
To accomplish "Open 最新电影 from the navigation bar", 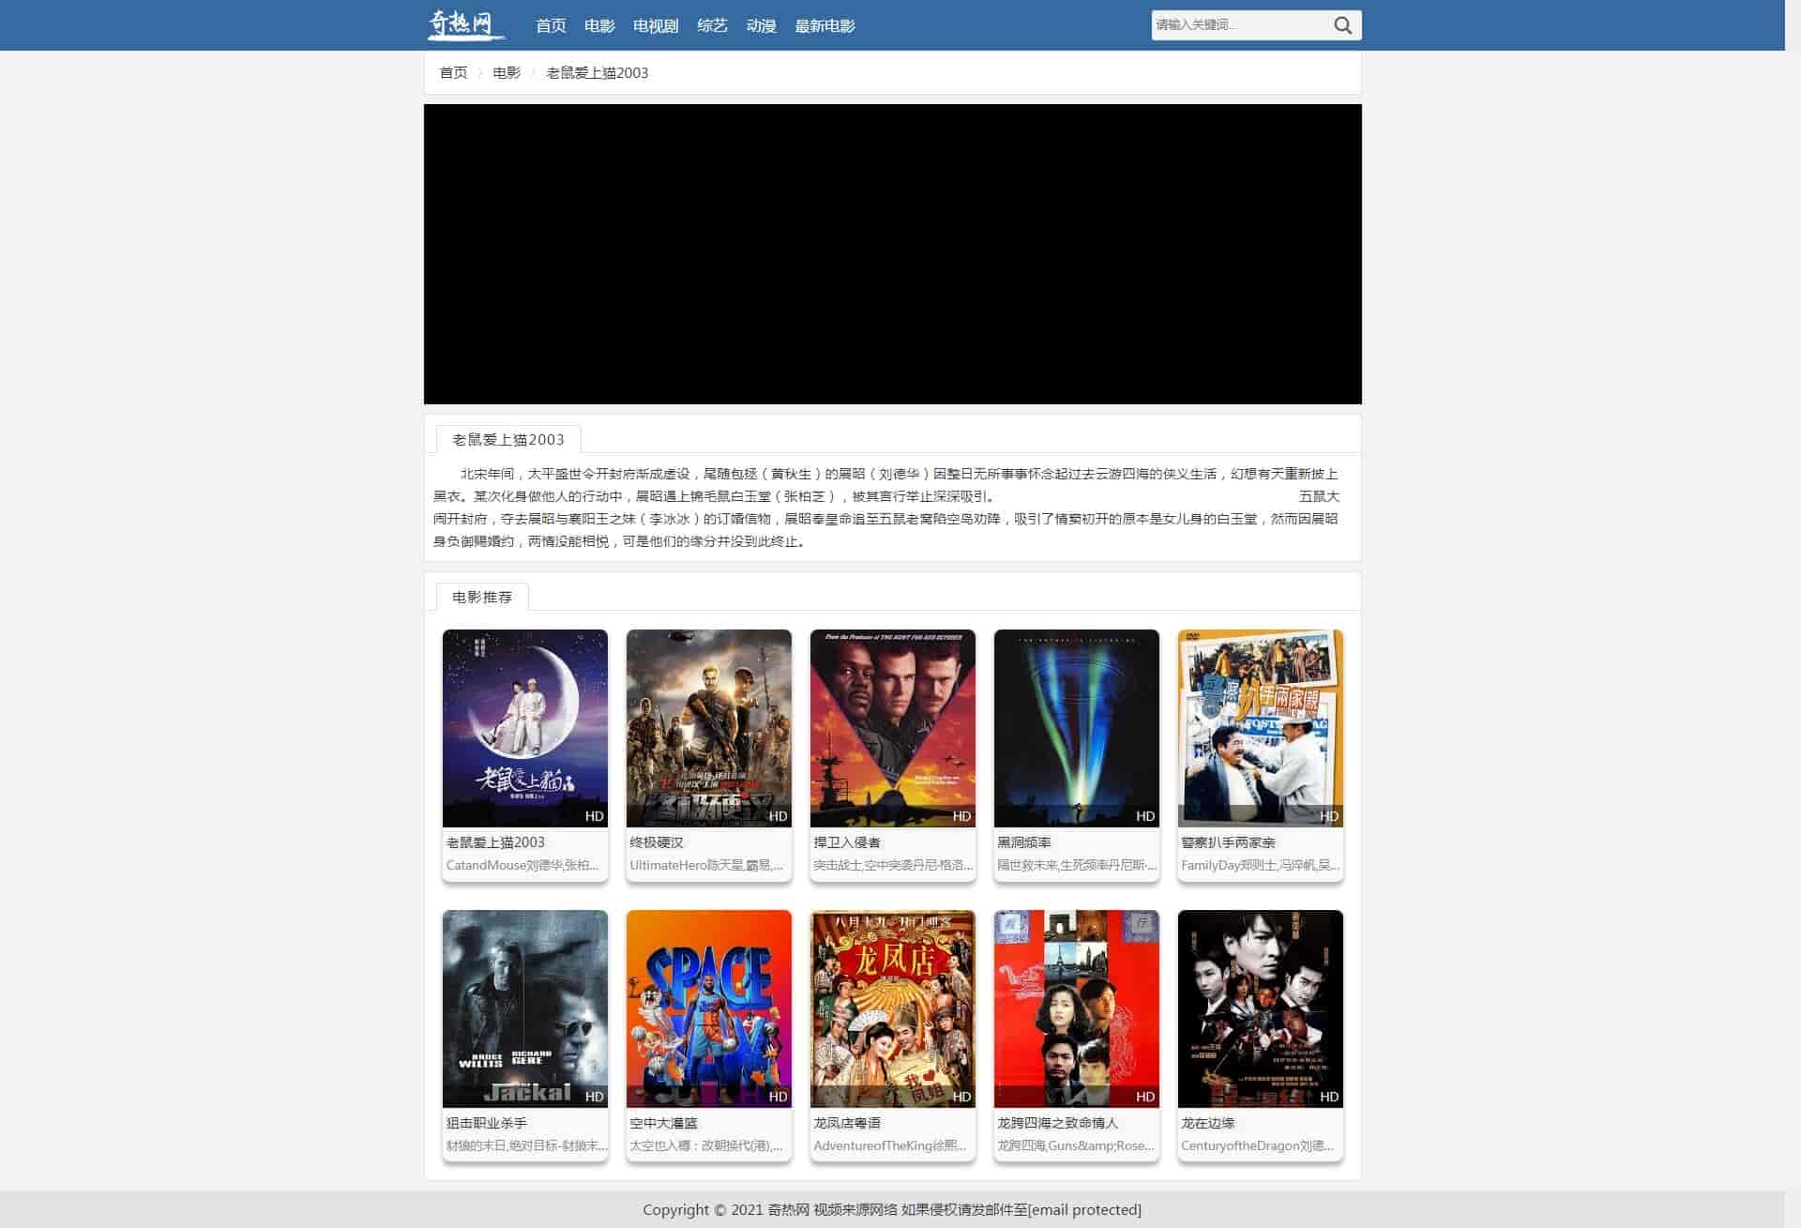I will pos(825,26).
